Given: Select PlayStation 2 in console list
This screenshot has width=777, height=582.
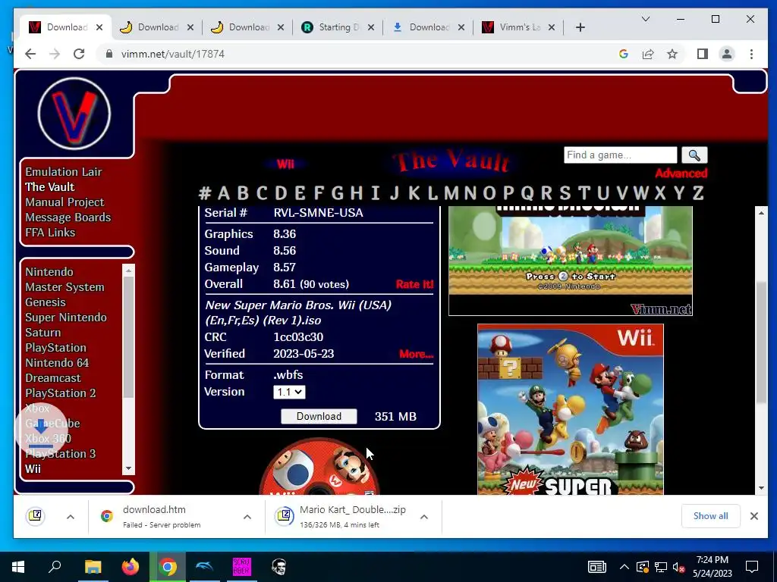Looking at the screenshot, I should (61, 393).
